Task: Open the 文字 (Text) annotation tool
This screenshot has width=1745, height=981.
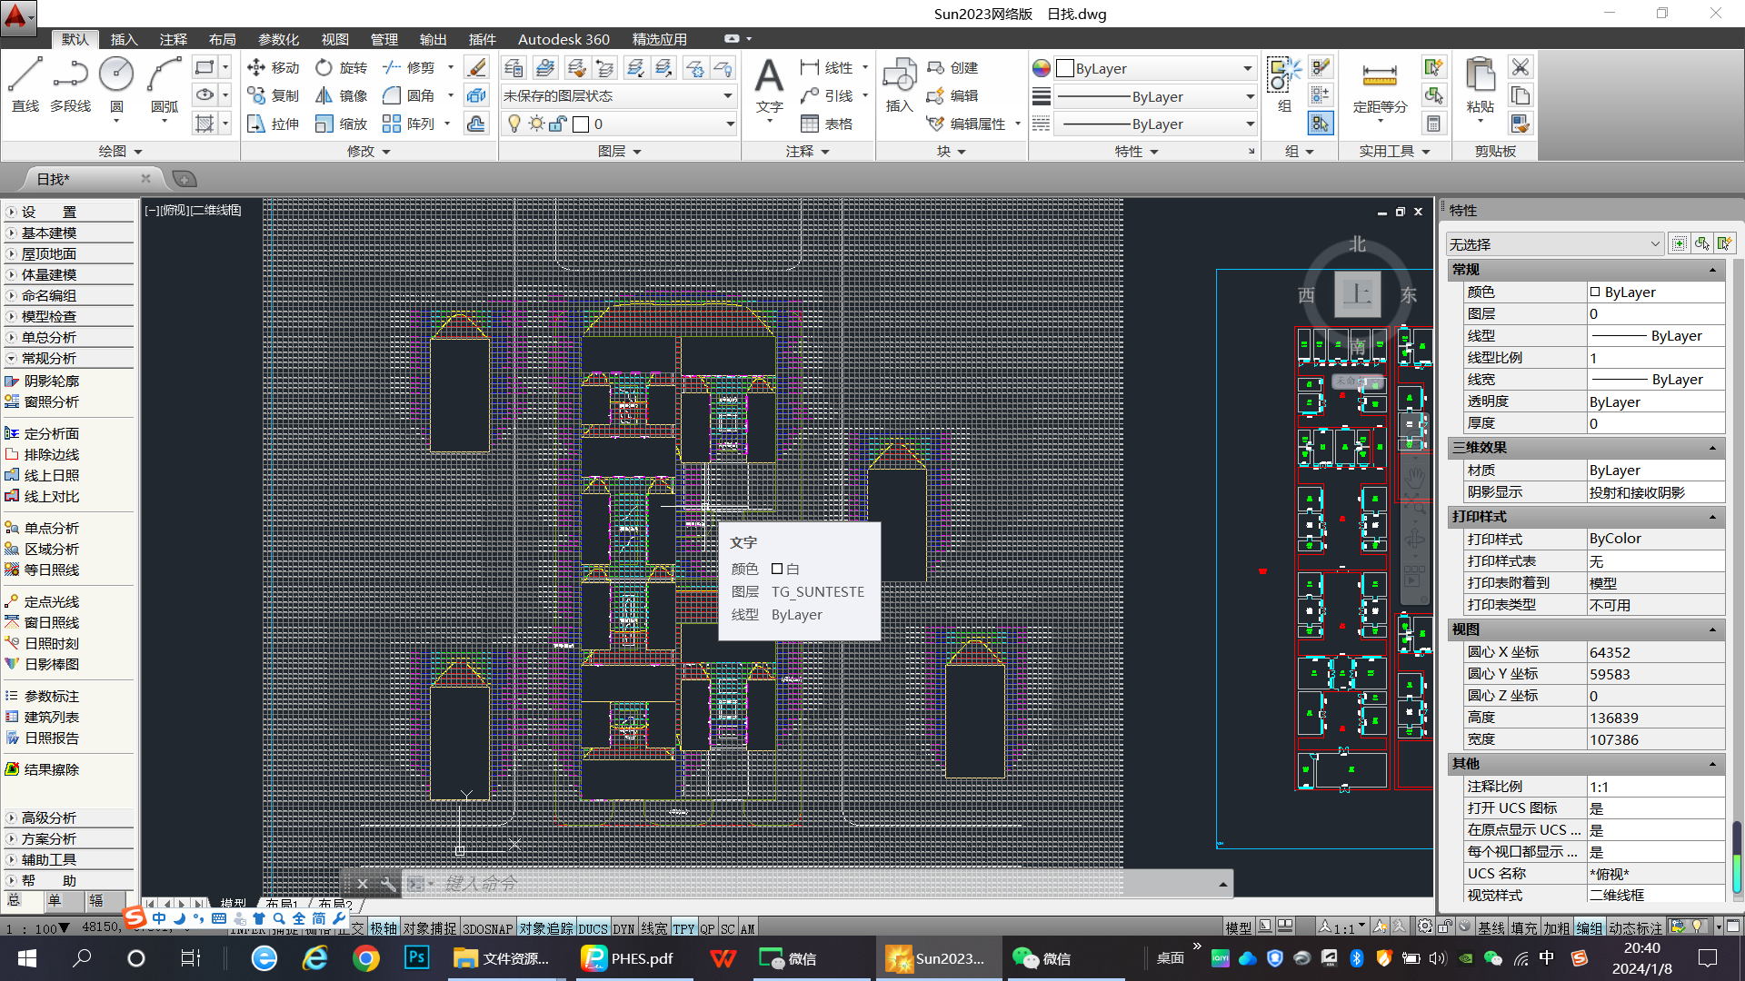Action: tap(769, 82)
